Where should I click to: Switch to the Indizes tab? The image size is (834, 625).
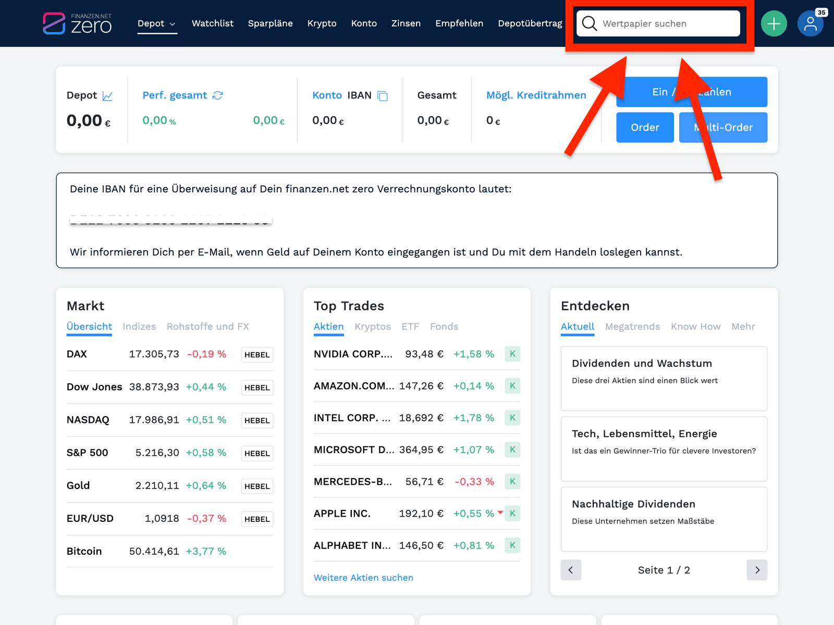(139, 327)
